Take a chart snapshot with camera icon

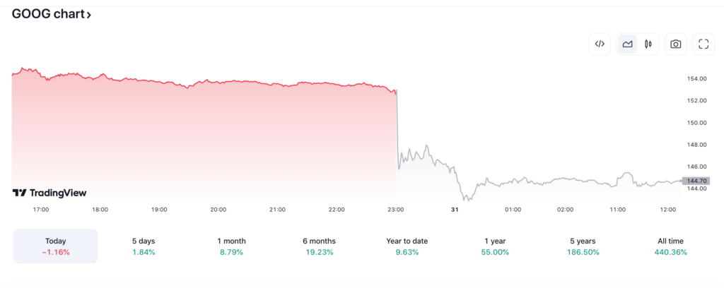(676, 44)
